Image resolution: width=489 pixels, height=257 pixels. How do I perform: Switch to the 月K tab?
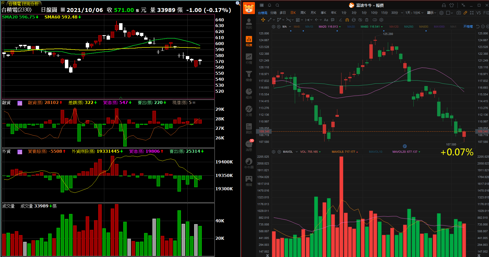point(313,13)
